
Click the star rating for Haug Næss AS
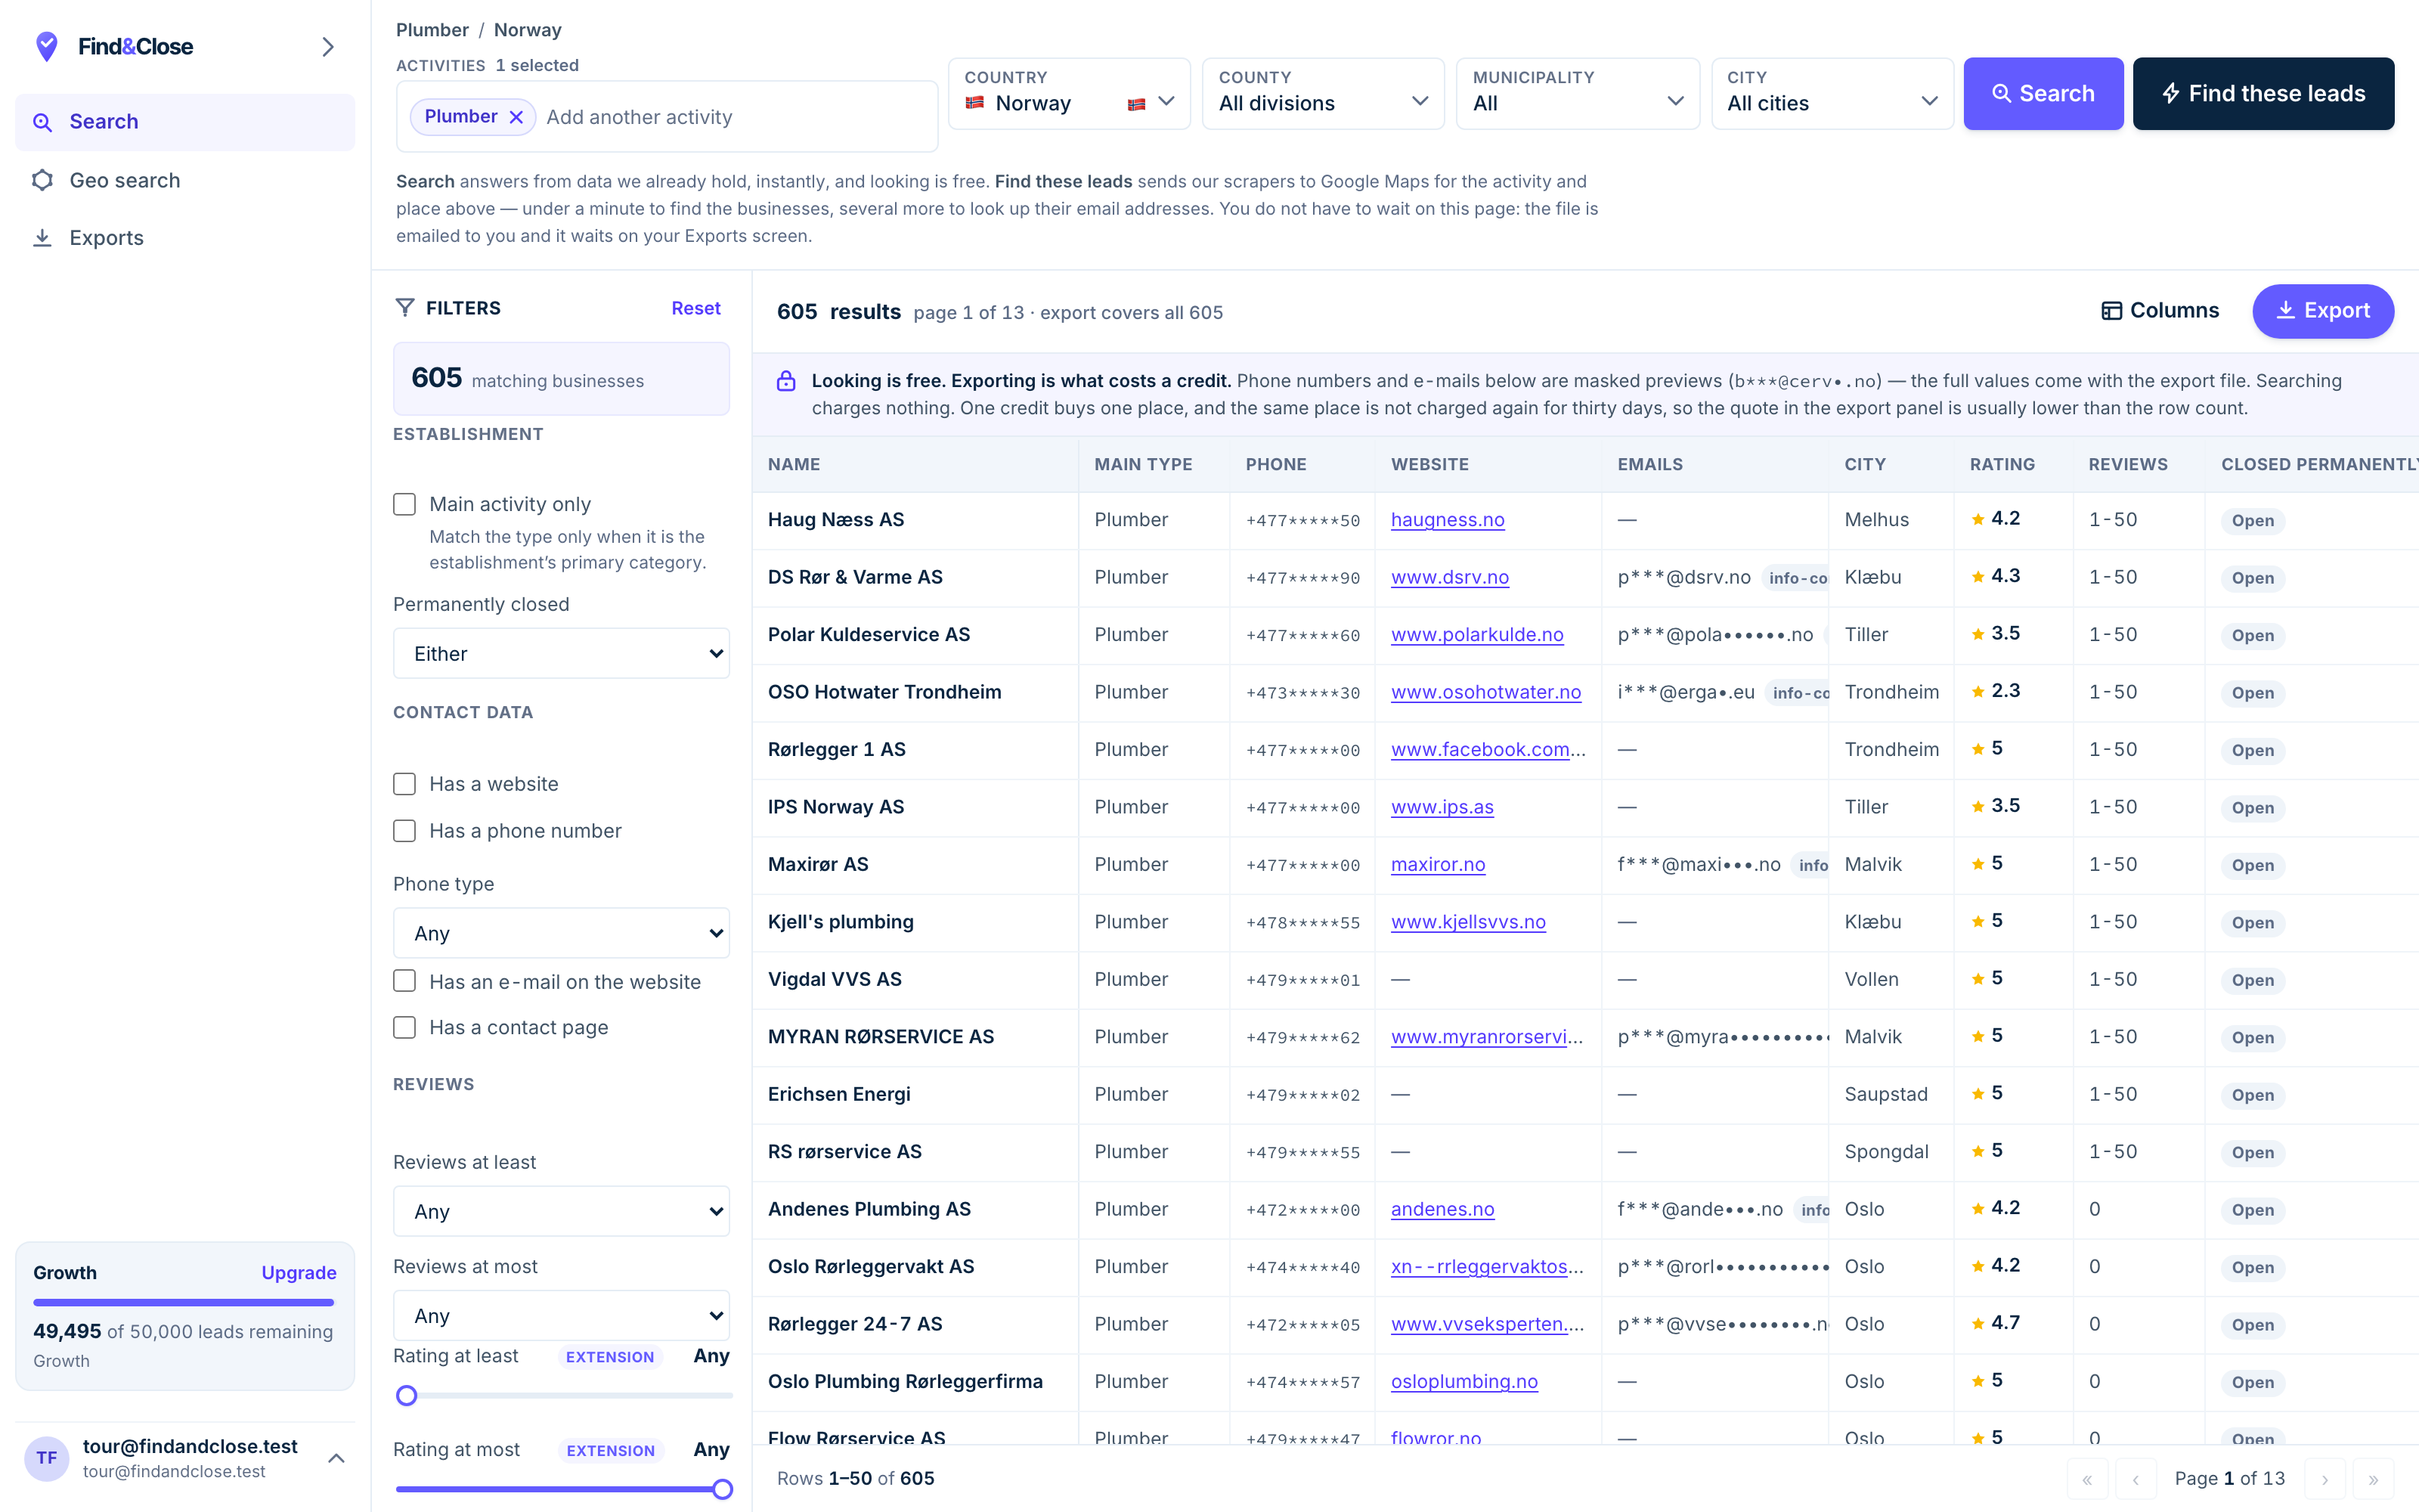tap(1995, 519)
